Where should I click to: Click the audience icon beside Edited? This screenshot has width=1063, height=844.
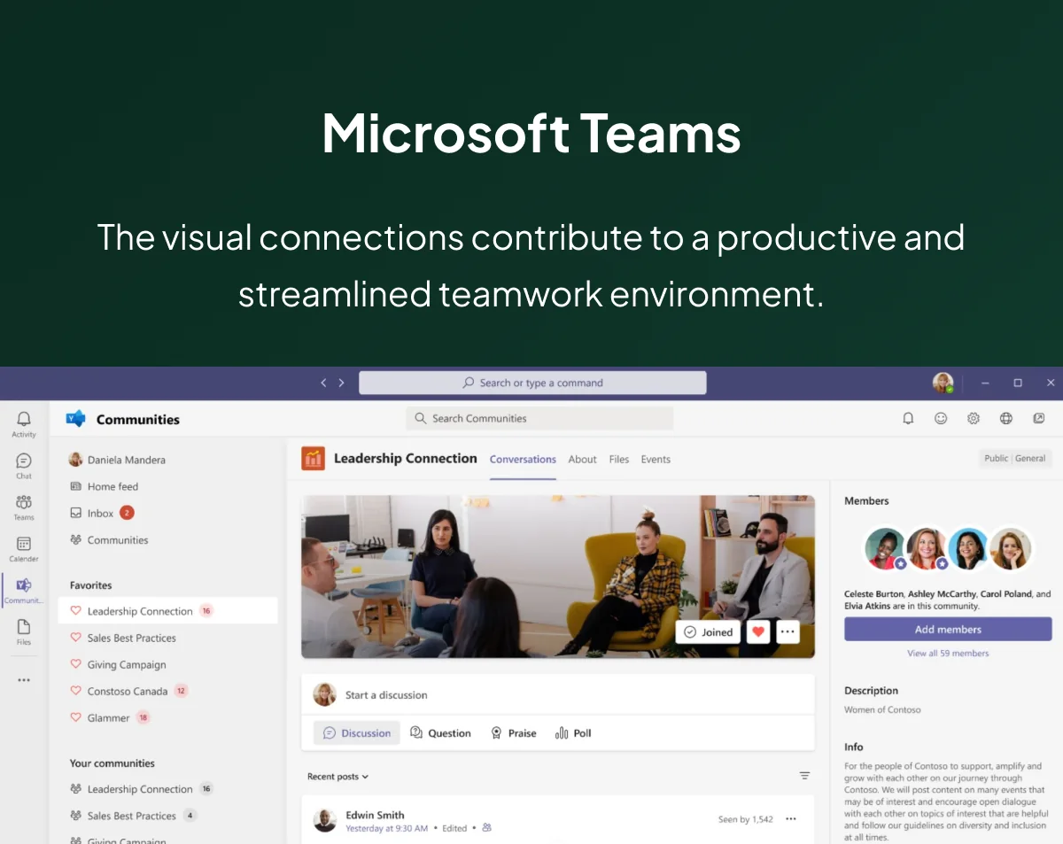[486, 828]
